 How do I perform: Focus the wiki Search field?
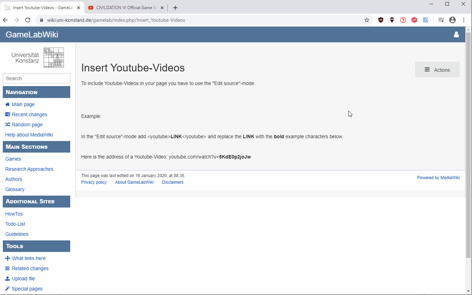36,78
